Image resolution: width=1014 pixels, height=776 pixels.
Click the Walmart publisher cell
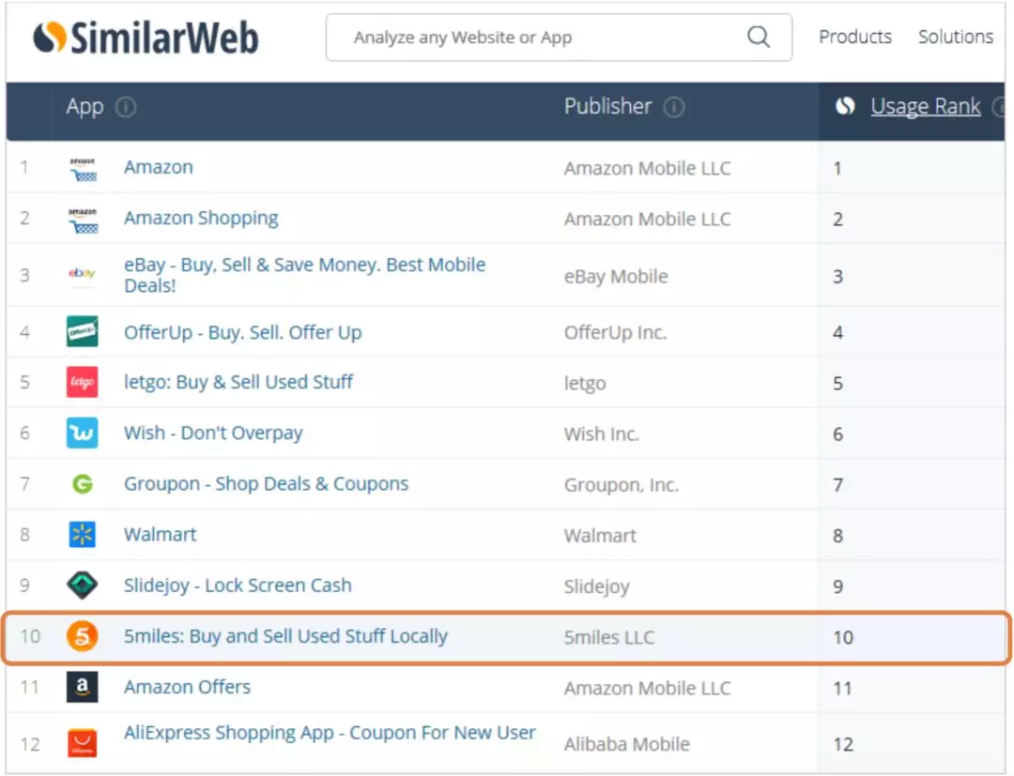point(600,536)
